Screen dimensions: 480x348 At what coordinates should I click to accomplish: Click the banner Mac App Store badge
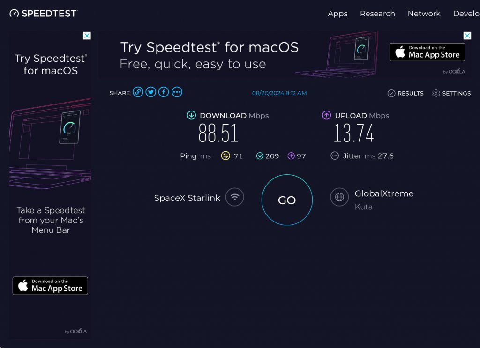click(427, 52)
